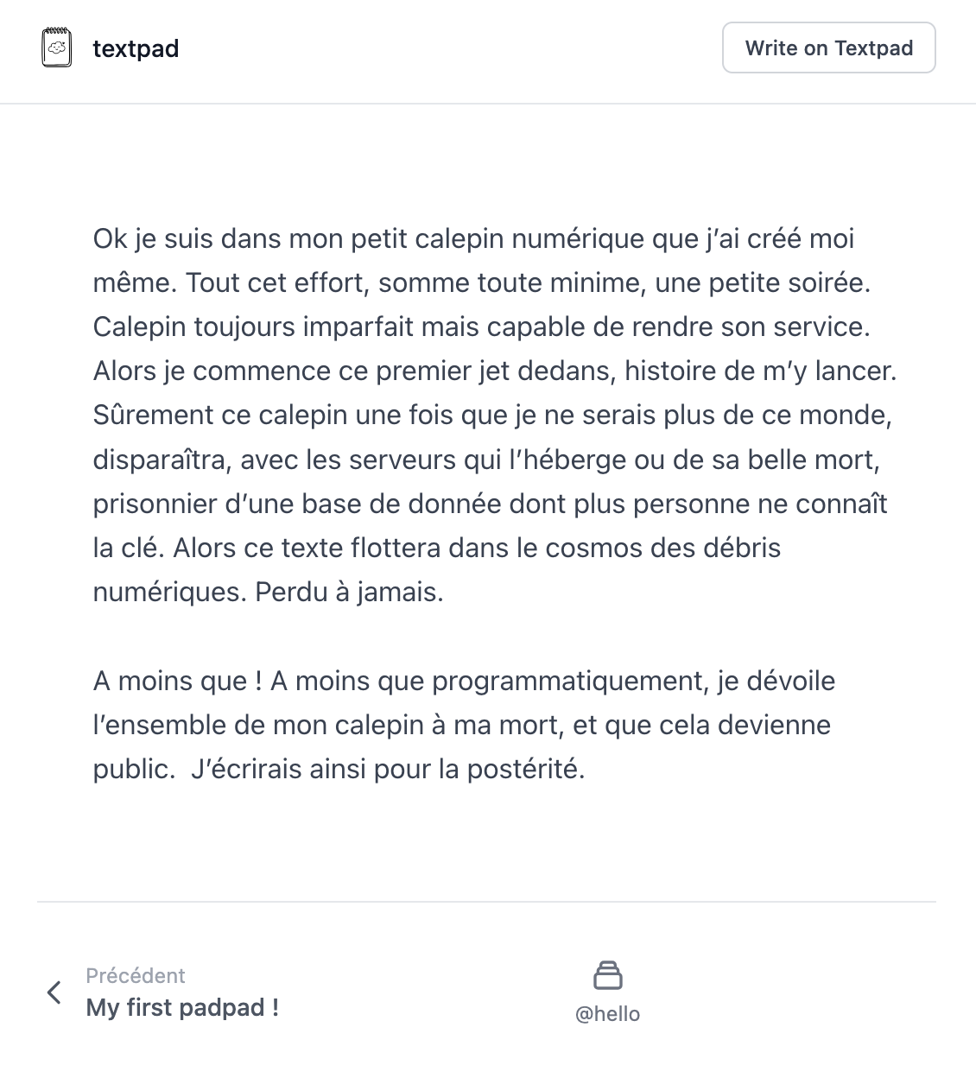Open the @hello author profile
The image size is (976, 1078).
click(x=608, y=1013)
